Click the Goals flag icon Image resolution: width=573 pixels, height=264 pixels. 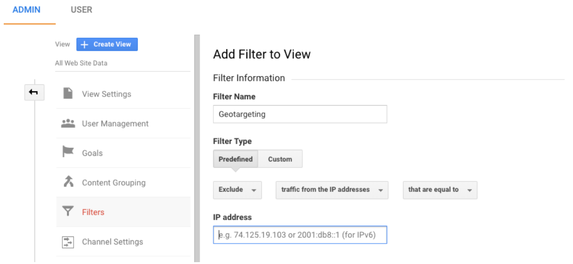pos(68,153)
